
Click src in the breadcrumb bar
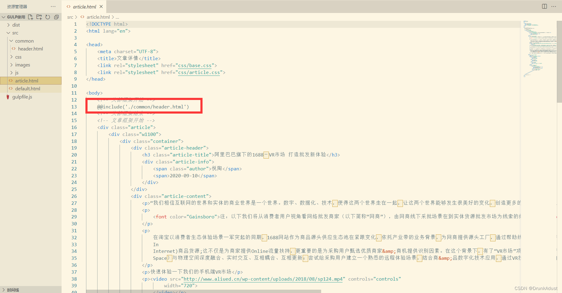[x=70, y=17]
